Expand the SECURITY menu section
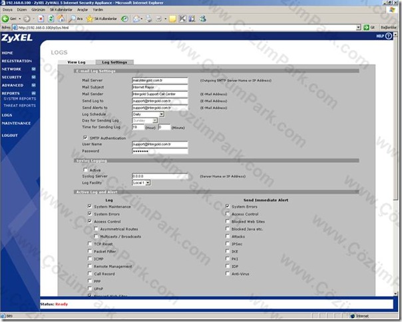402x322 pixels. click(33, 77)
